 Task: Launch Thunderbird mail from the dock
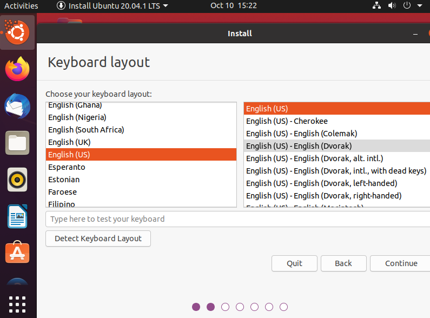click(x=17, y=107)
